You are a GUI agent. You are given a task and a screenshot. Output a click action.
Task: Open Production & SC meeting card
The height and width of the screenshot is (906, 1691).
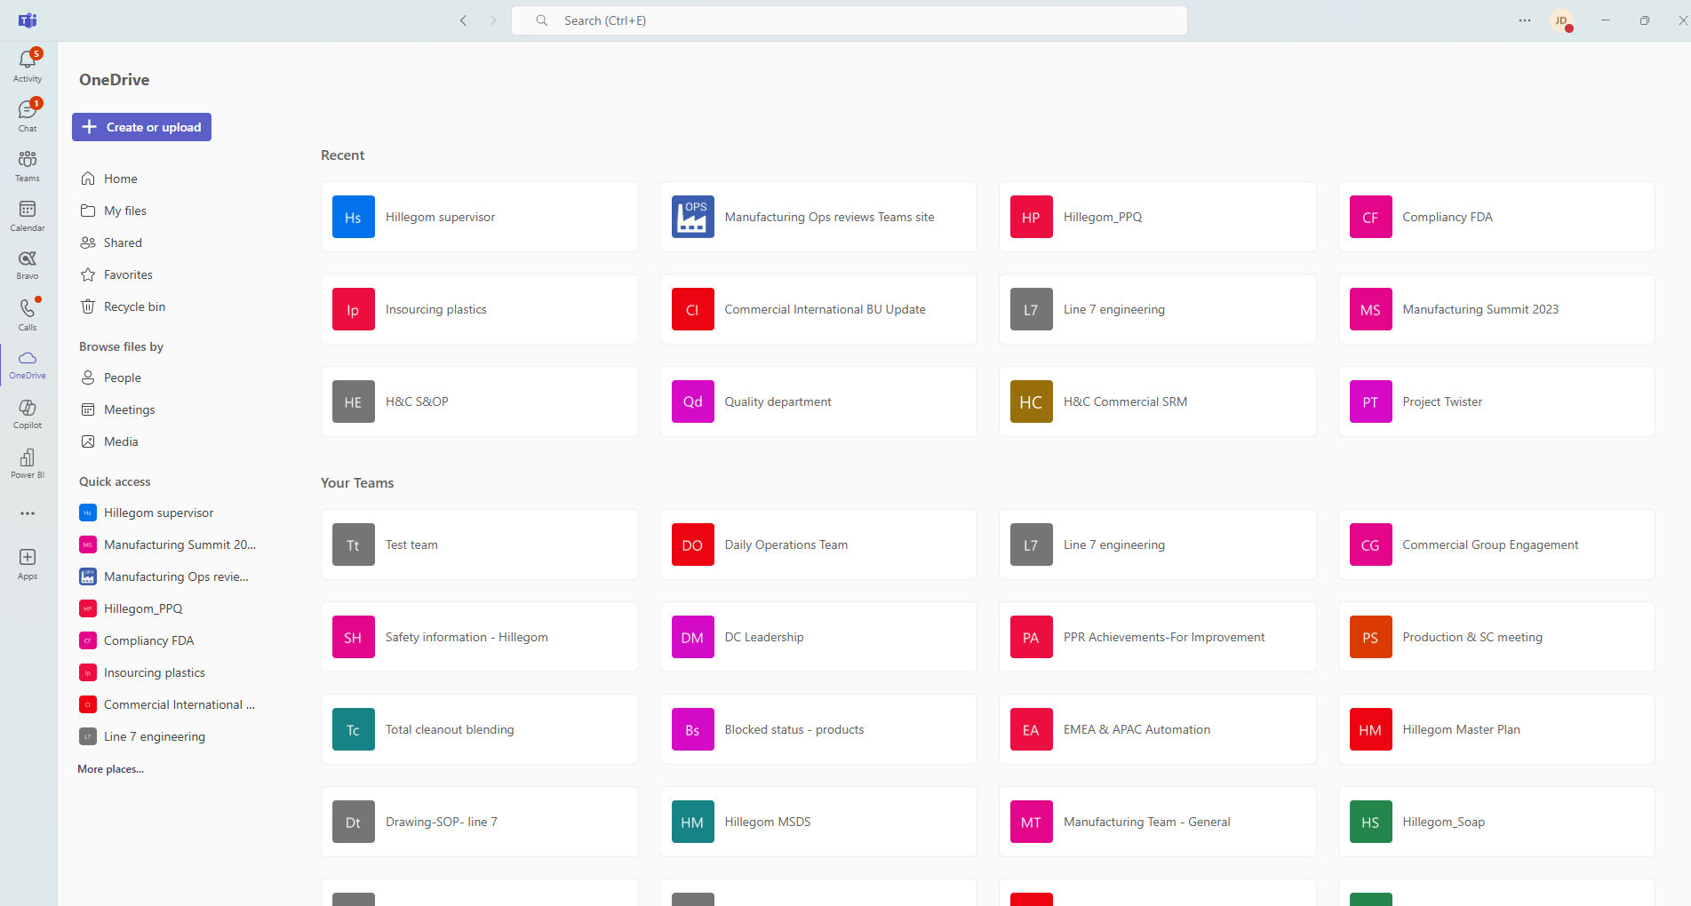[1496, 637]
